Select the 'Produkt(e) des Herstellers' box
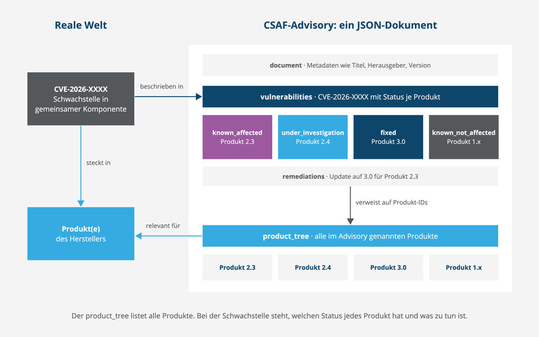This screenshot has height=337, width=539. [81, 234]
